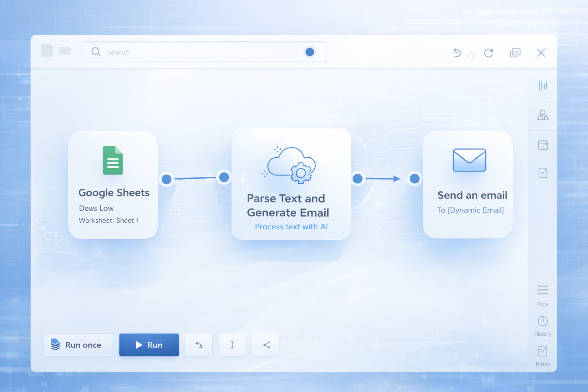The image size is (588, 392).
Task: Click the Google Sheets icon on the first module
Action: tap(113, 160)
